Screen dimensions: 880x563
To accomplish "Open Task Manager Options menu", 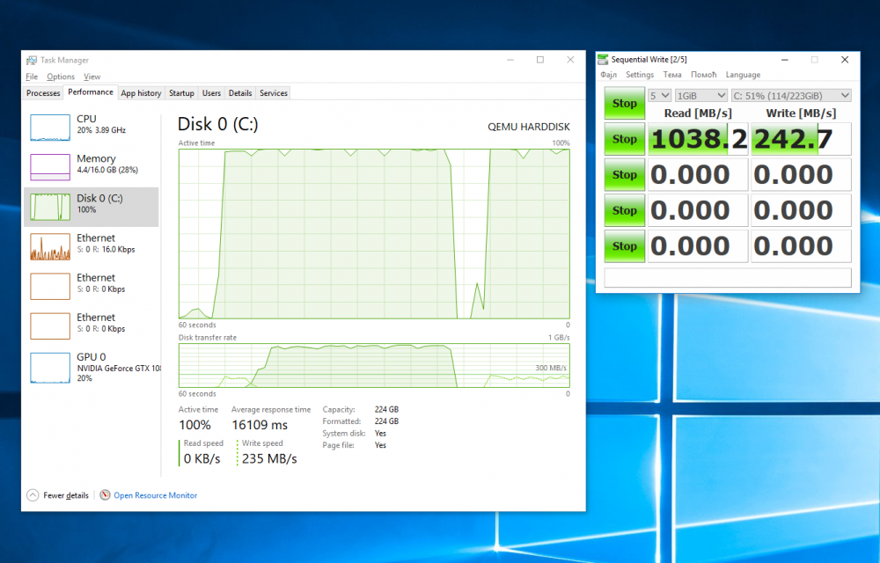I will coord(61,77).
